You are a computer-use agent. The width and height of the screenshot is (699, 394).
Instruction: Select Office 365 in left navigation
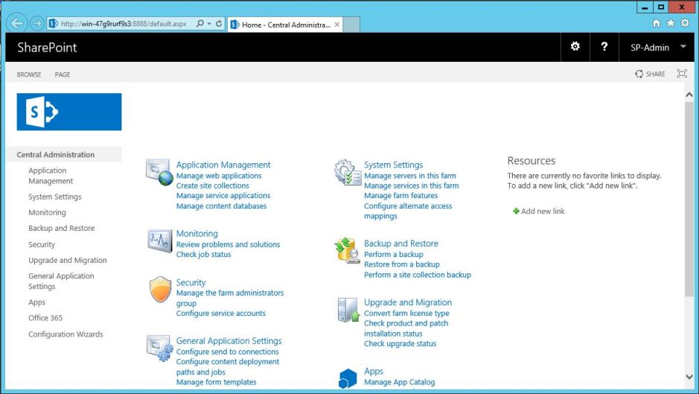pyautogui.click(x=45, y=318)
